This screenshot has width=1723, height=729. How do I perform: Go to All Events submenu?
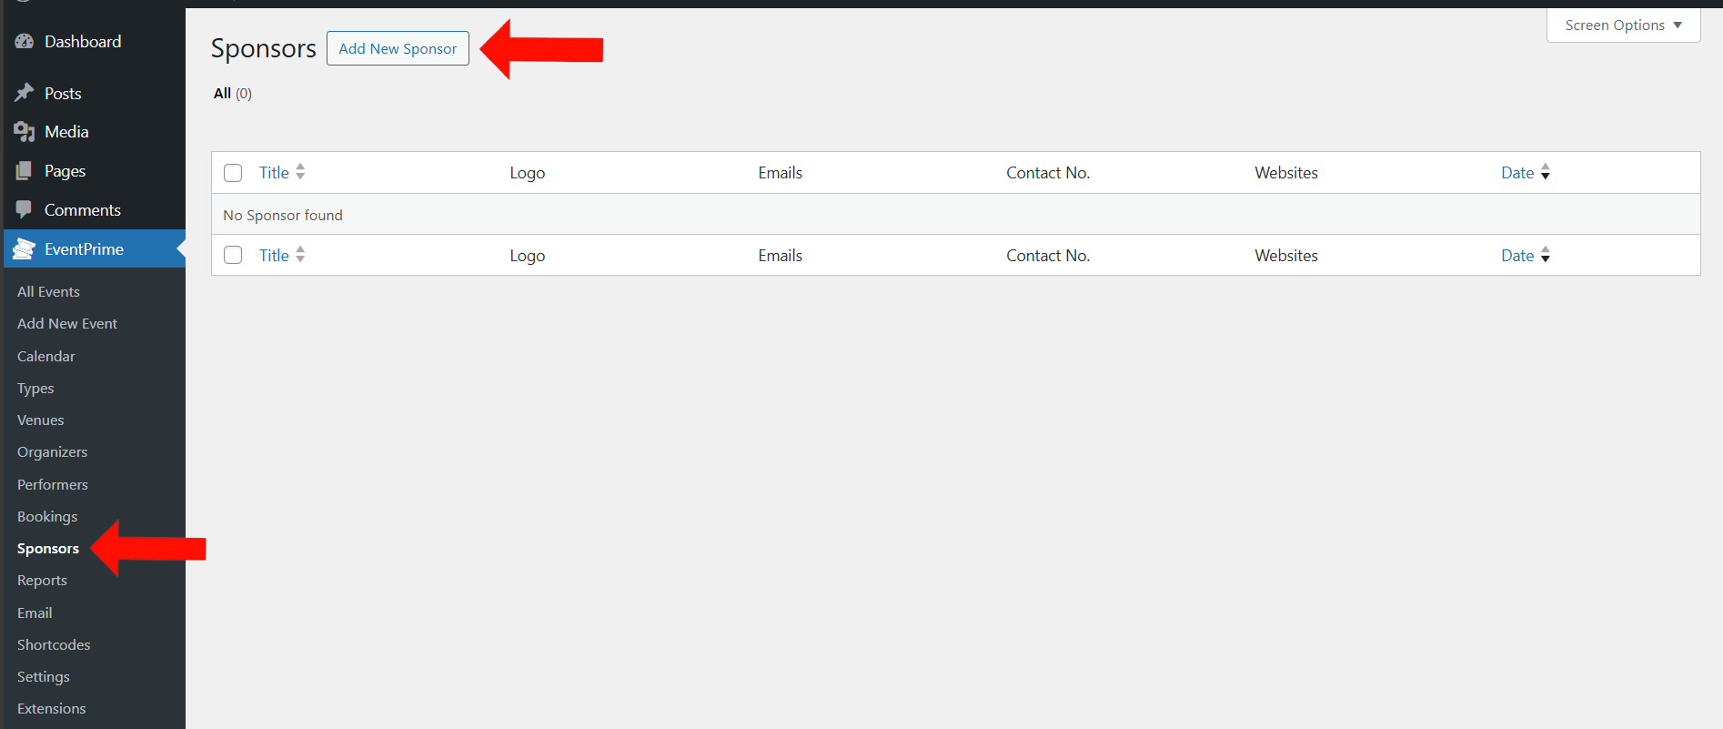click(48, 291)
